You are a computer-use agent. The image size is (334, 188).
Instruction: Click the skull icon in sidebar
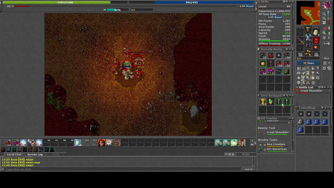[299, 82]
